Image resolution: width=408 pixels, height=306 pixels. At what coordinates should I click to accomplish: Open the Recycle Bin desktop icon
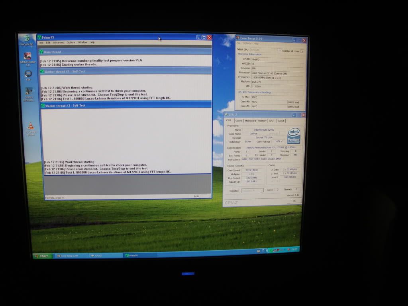tap(27, 40)
